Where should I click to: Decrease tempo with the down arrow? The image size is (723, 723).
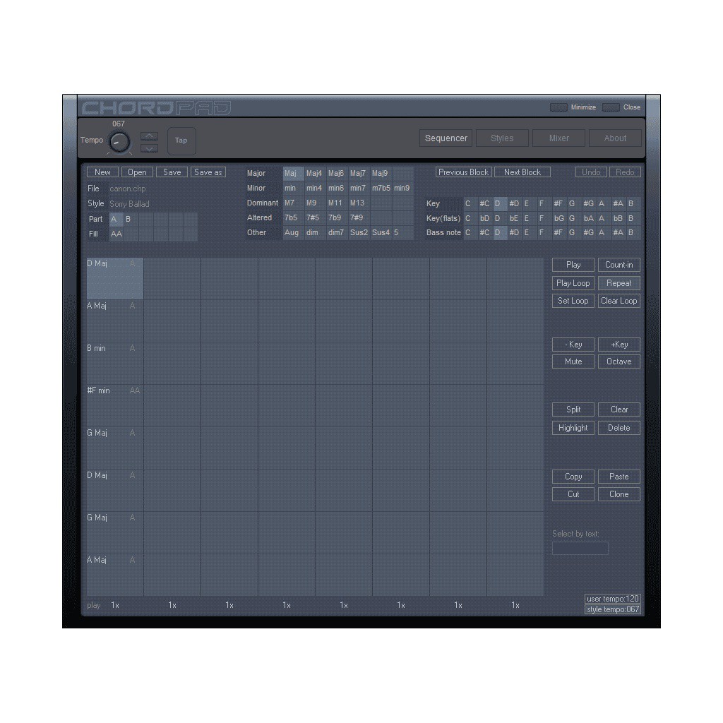(x=149, y=148)
